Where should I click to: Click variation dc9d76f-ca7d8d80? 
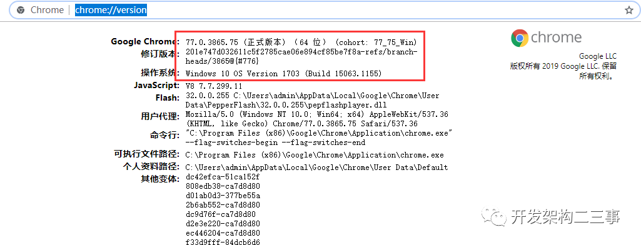coord(221,214)
